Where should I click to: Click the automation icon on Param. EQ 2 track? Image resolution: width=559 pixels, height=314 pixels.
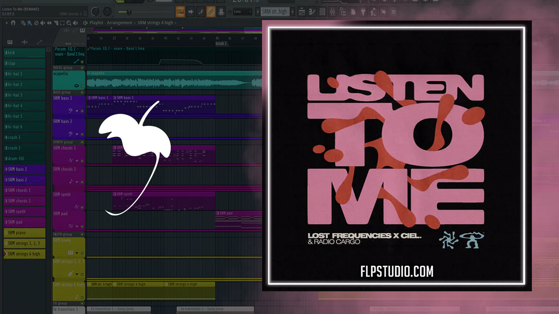[77, 61]
